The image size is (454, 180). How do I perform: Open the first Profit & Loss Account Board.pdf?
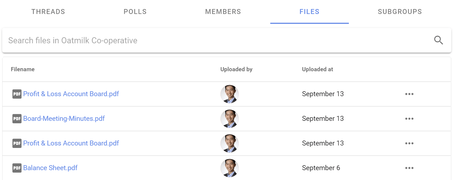[71, 94]
